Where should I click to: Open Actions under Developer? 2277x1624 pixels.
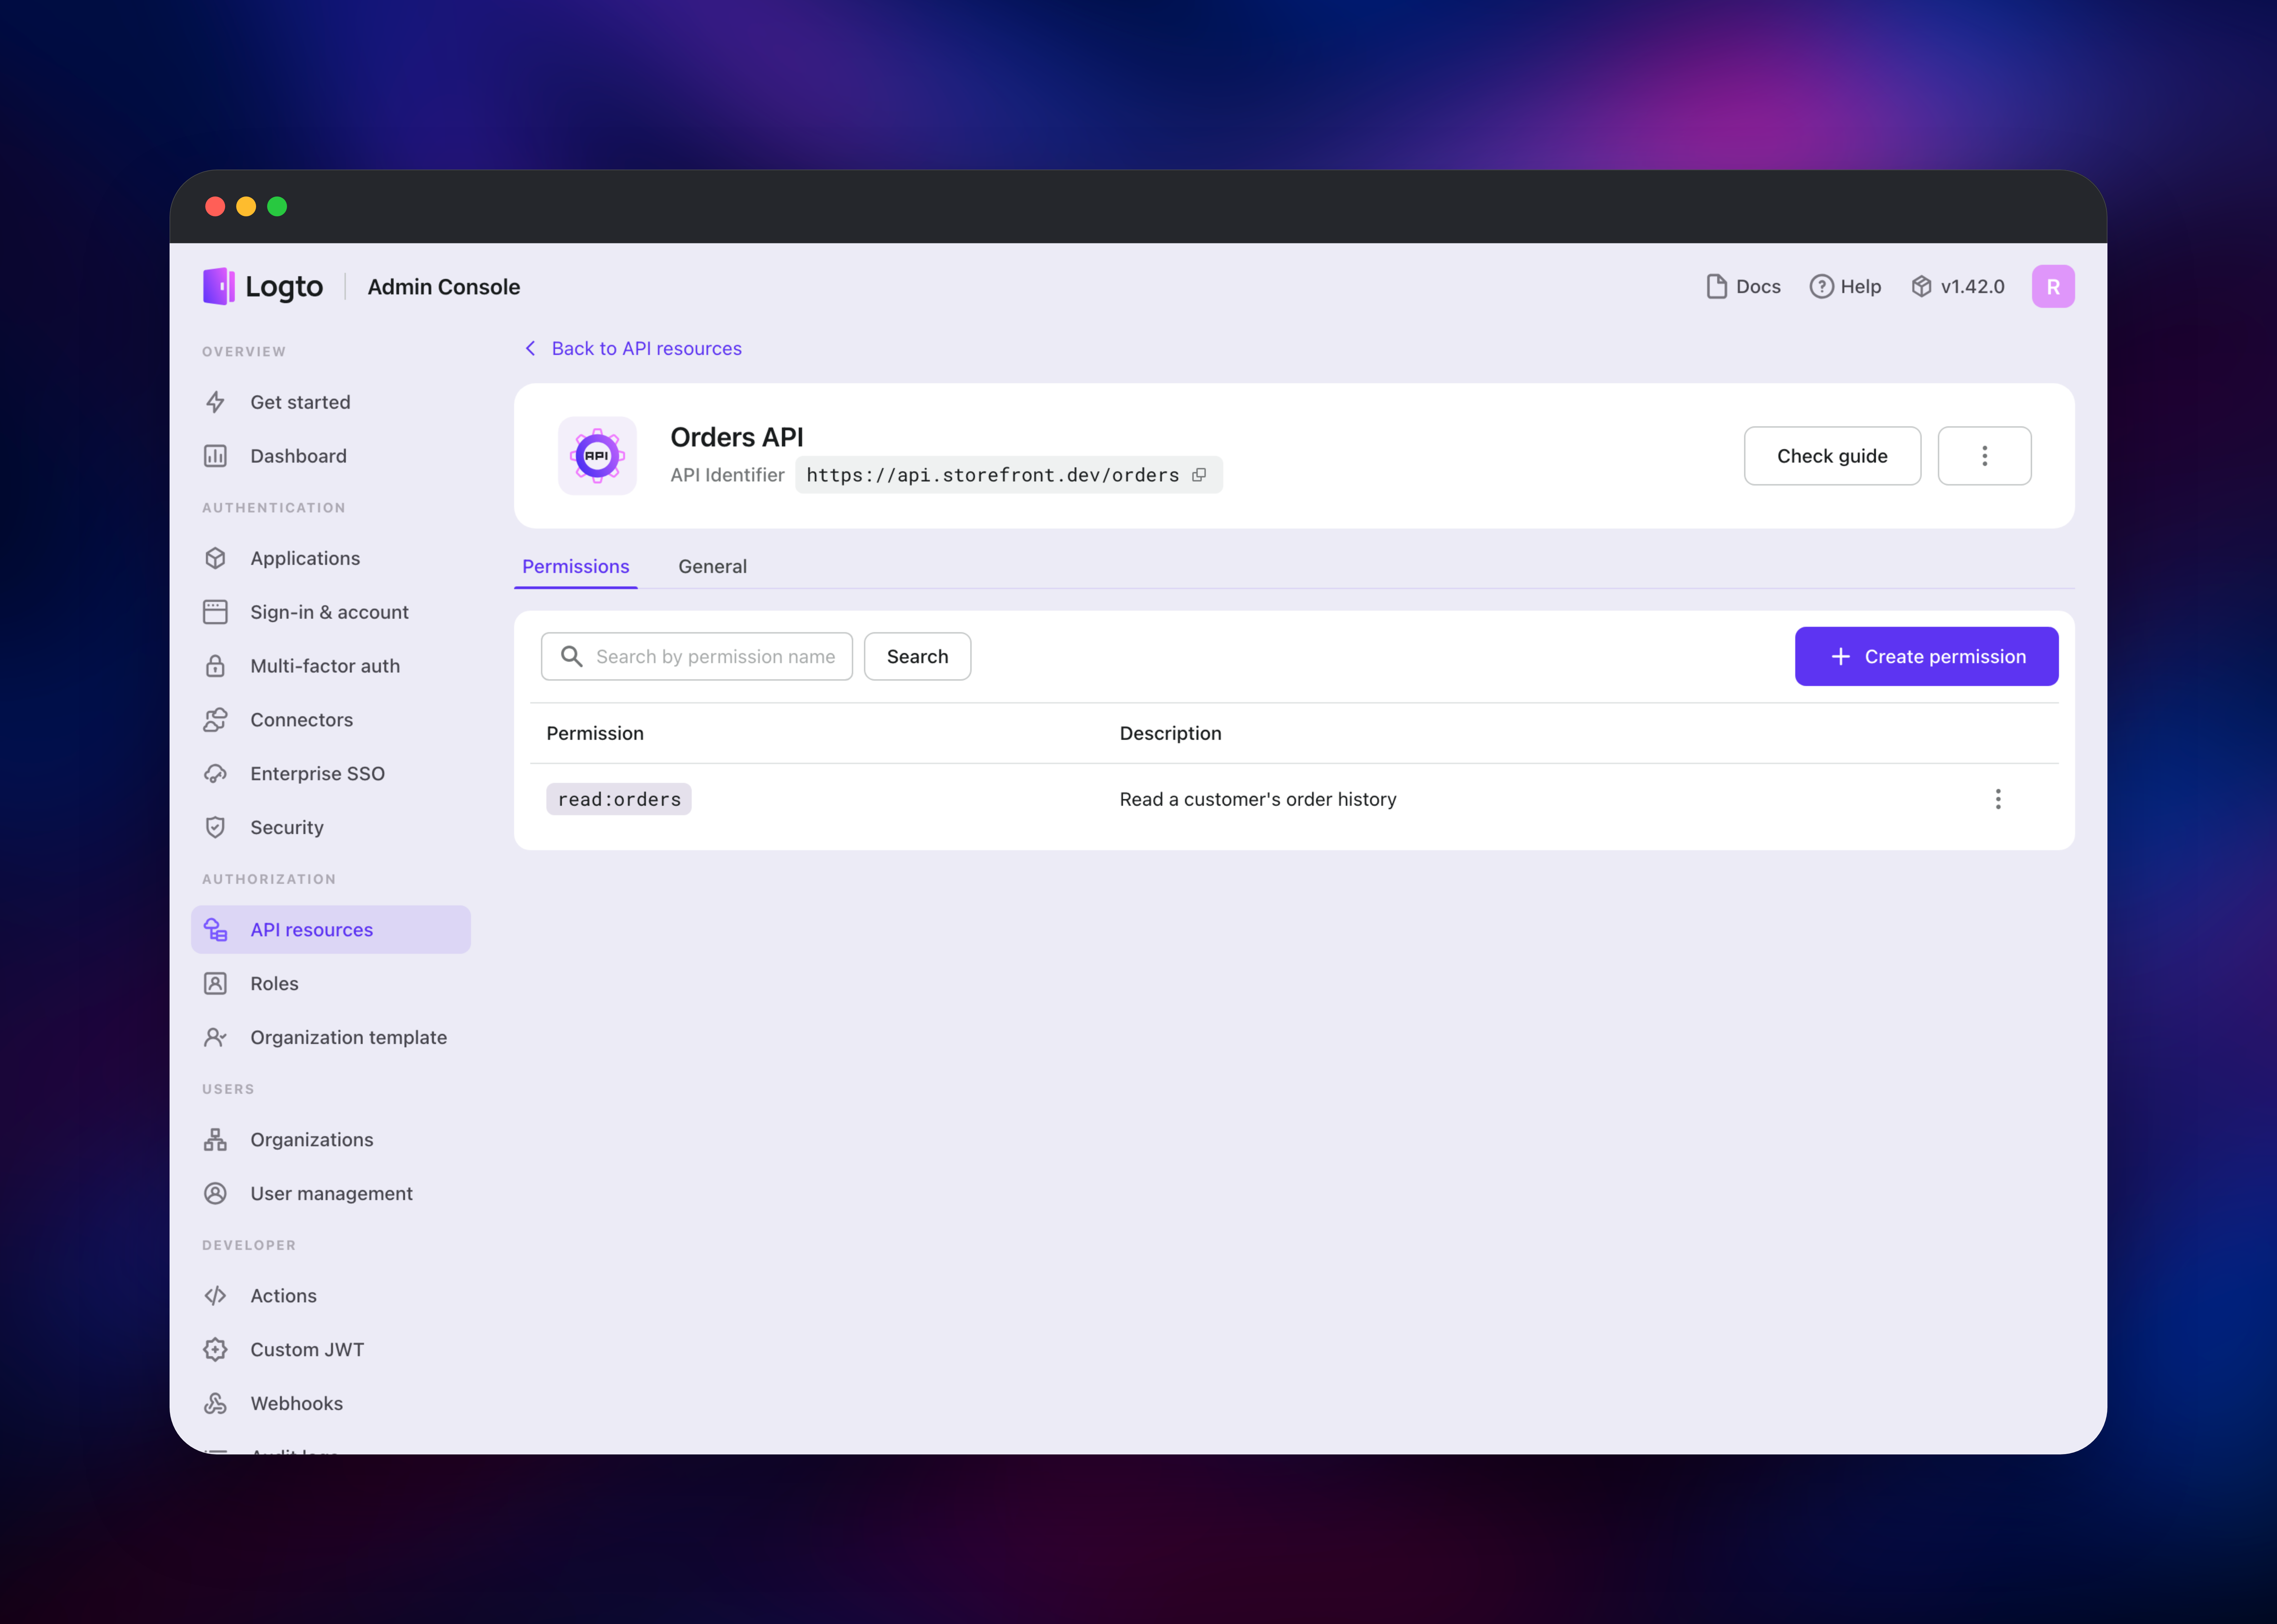[x=331, y=1296]
